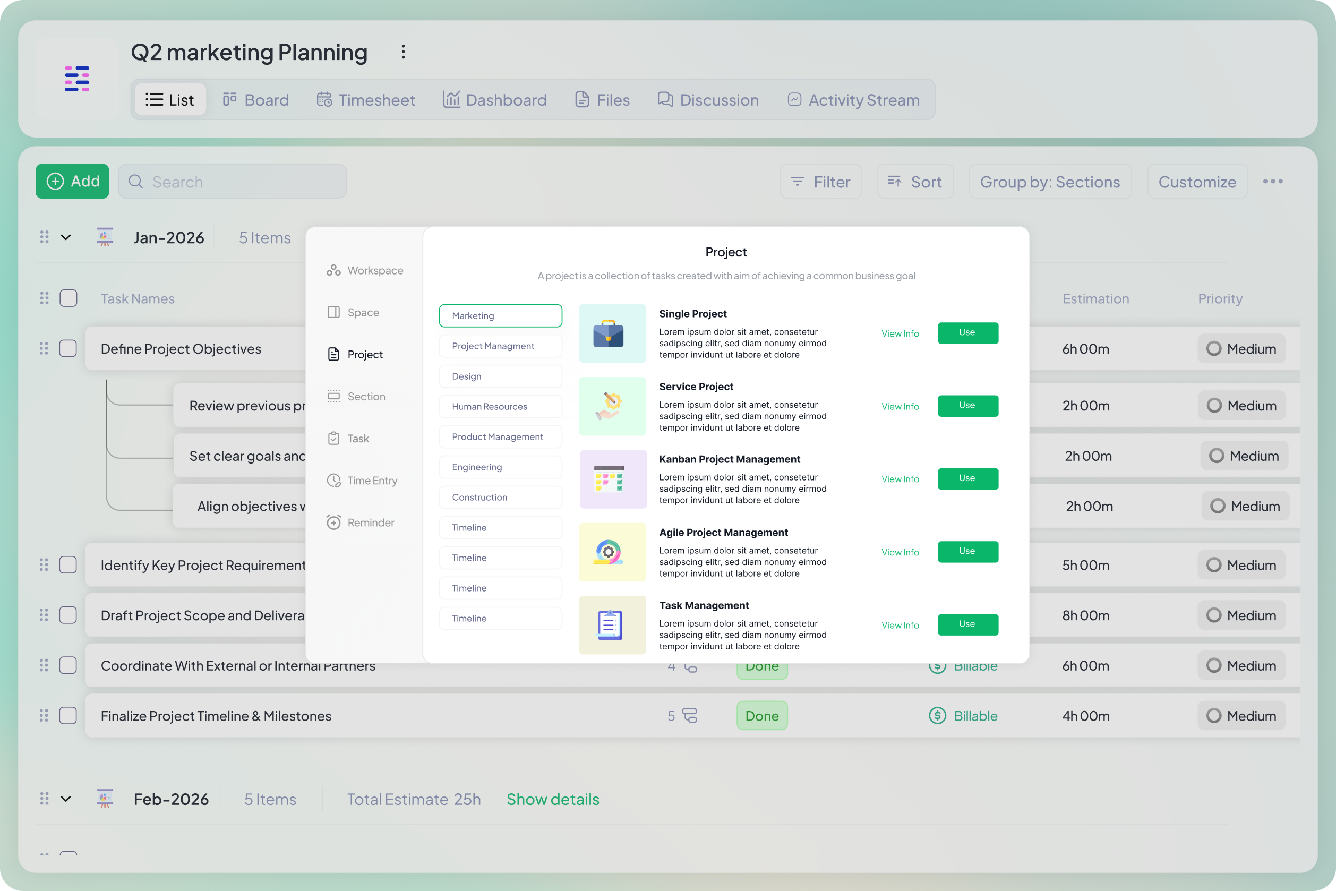Open Medium priority dropdown for Finalize Project Timeline
Image resolution: width=1336 pixels, height=891 pixels.
(x=1241, y=715)
